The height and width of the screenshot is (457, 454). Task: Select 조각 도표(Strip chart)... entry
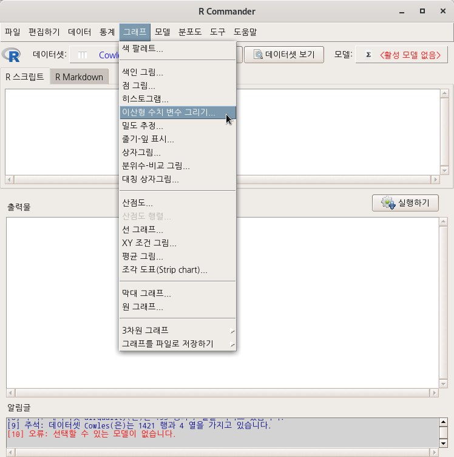pyautogui.click(x=177, y=270)
